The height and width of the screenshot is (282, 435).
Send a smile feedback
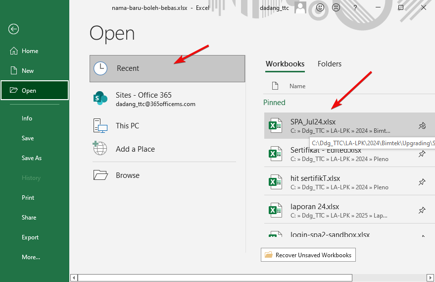320,7
